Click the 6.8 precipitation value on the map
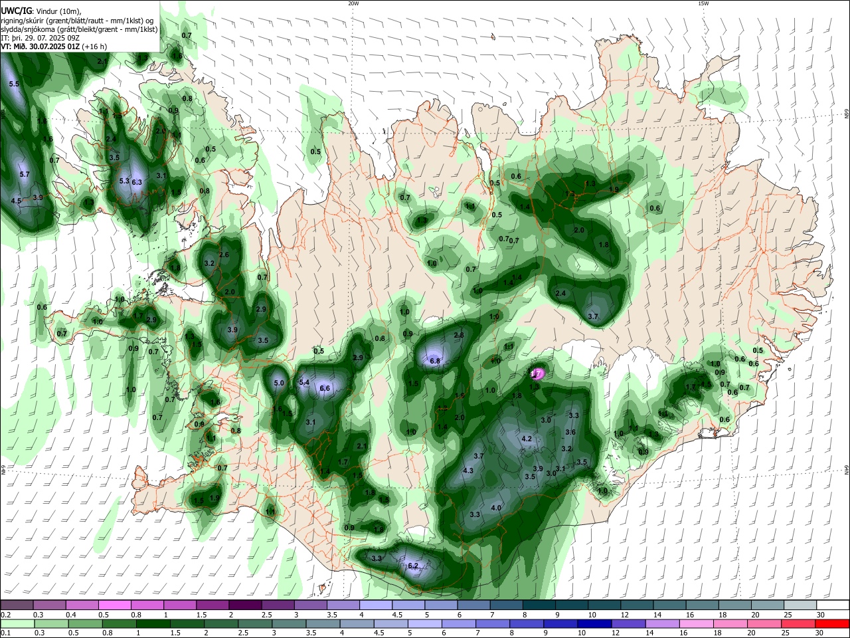This screenshot has width=850, height=638. tap(436, 362)
